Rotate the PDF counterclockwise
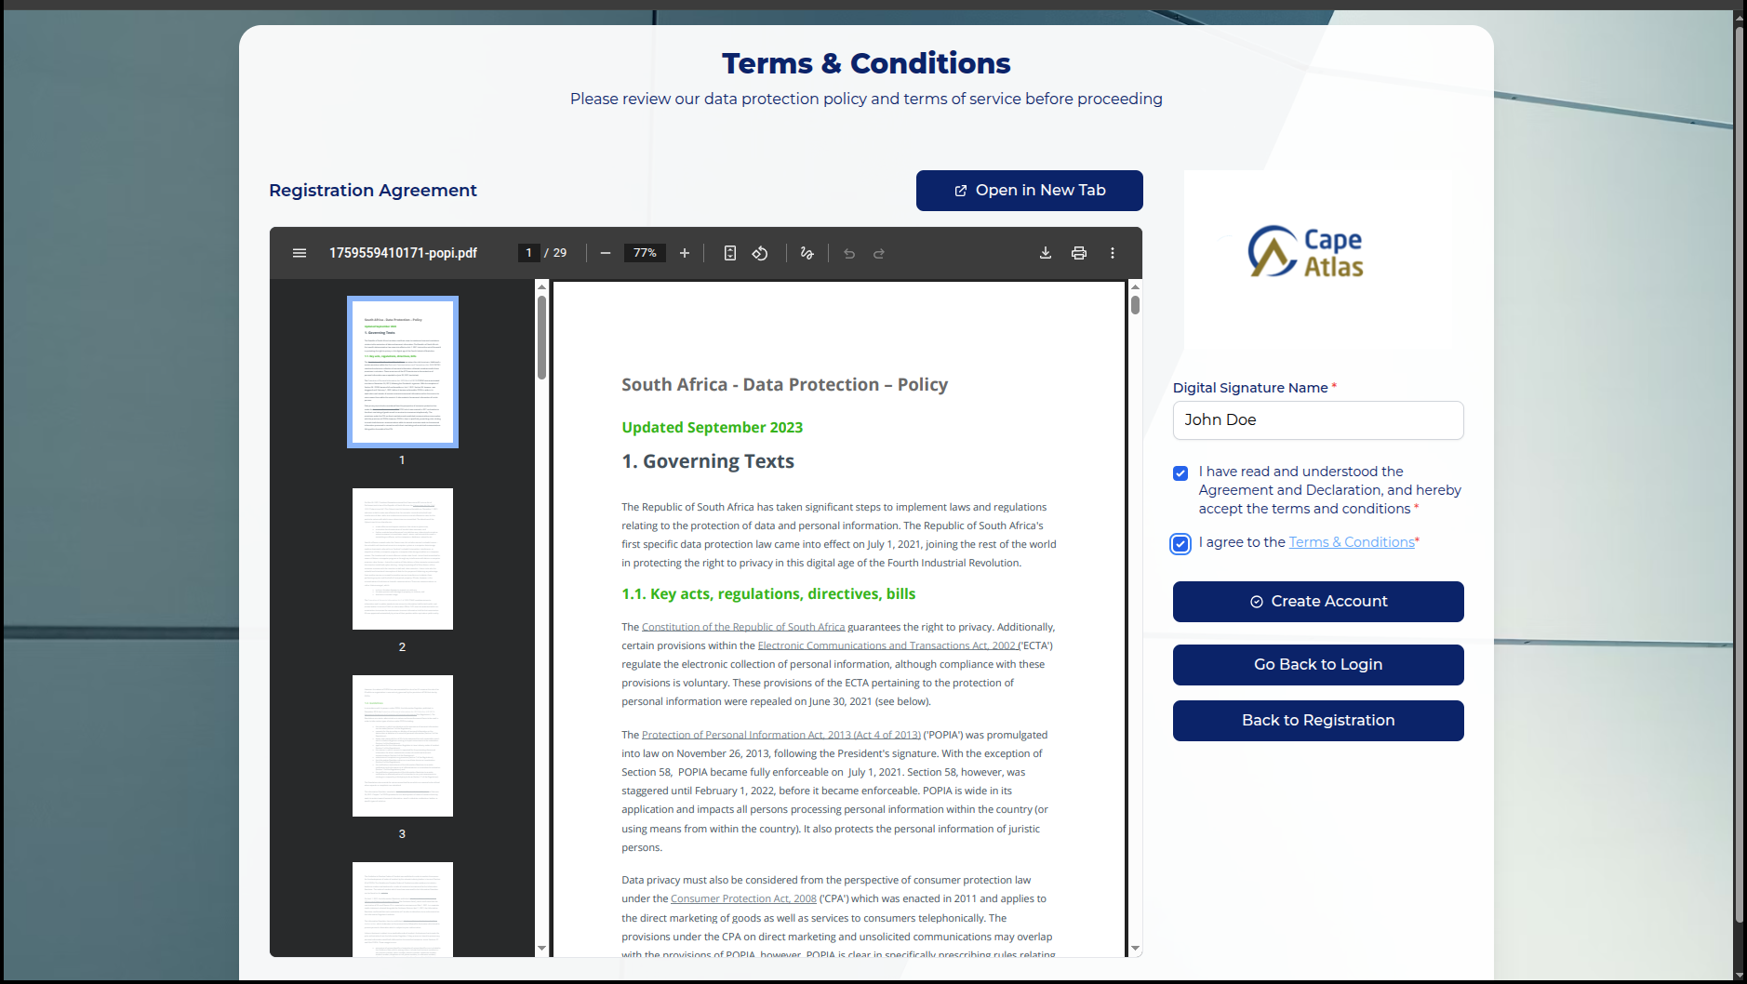1747x984 pixels. [x=760, y=253]
